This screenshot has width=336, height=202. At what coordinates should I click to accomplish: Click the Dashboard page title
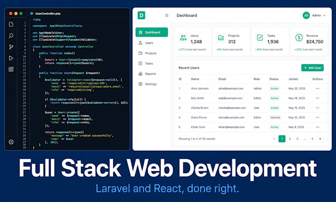(187, 15)
